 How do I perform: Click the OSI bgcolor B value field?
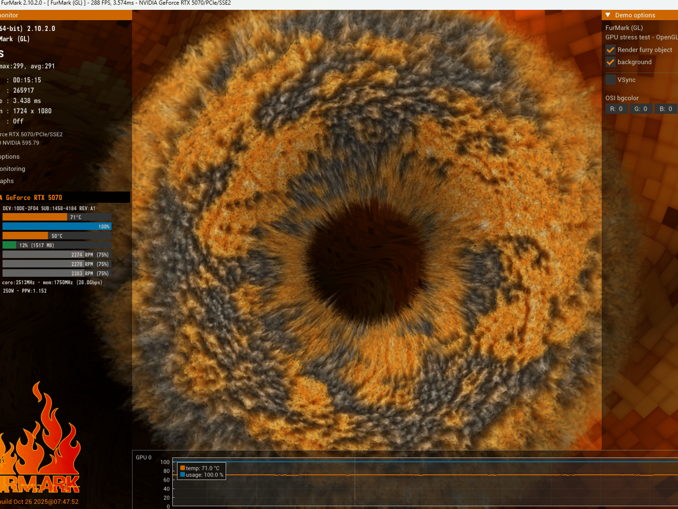coord(666,109)
